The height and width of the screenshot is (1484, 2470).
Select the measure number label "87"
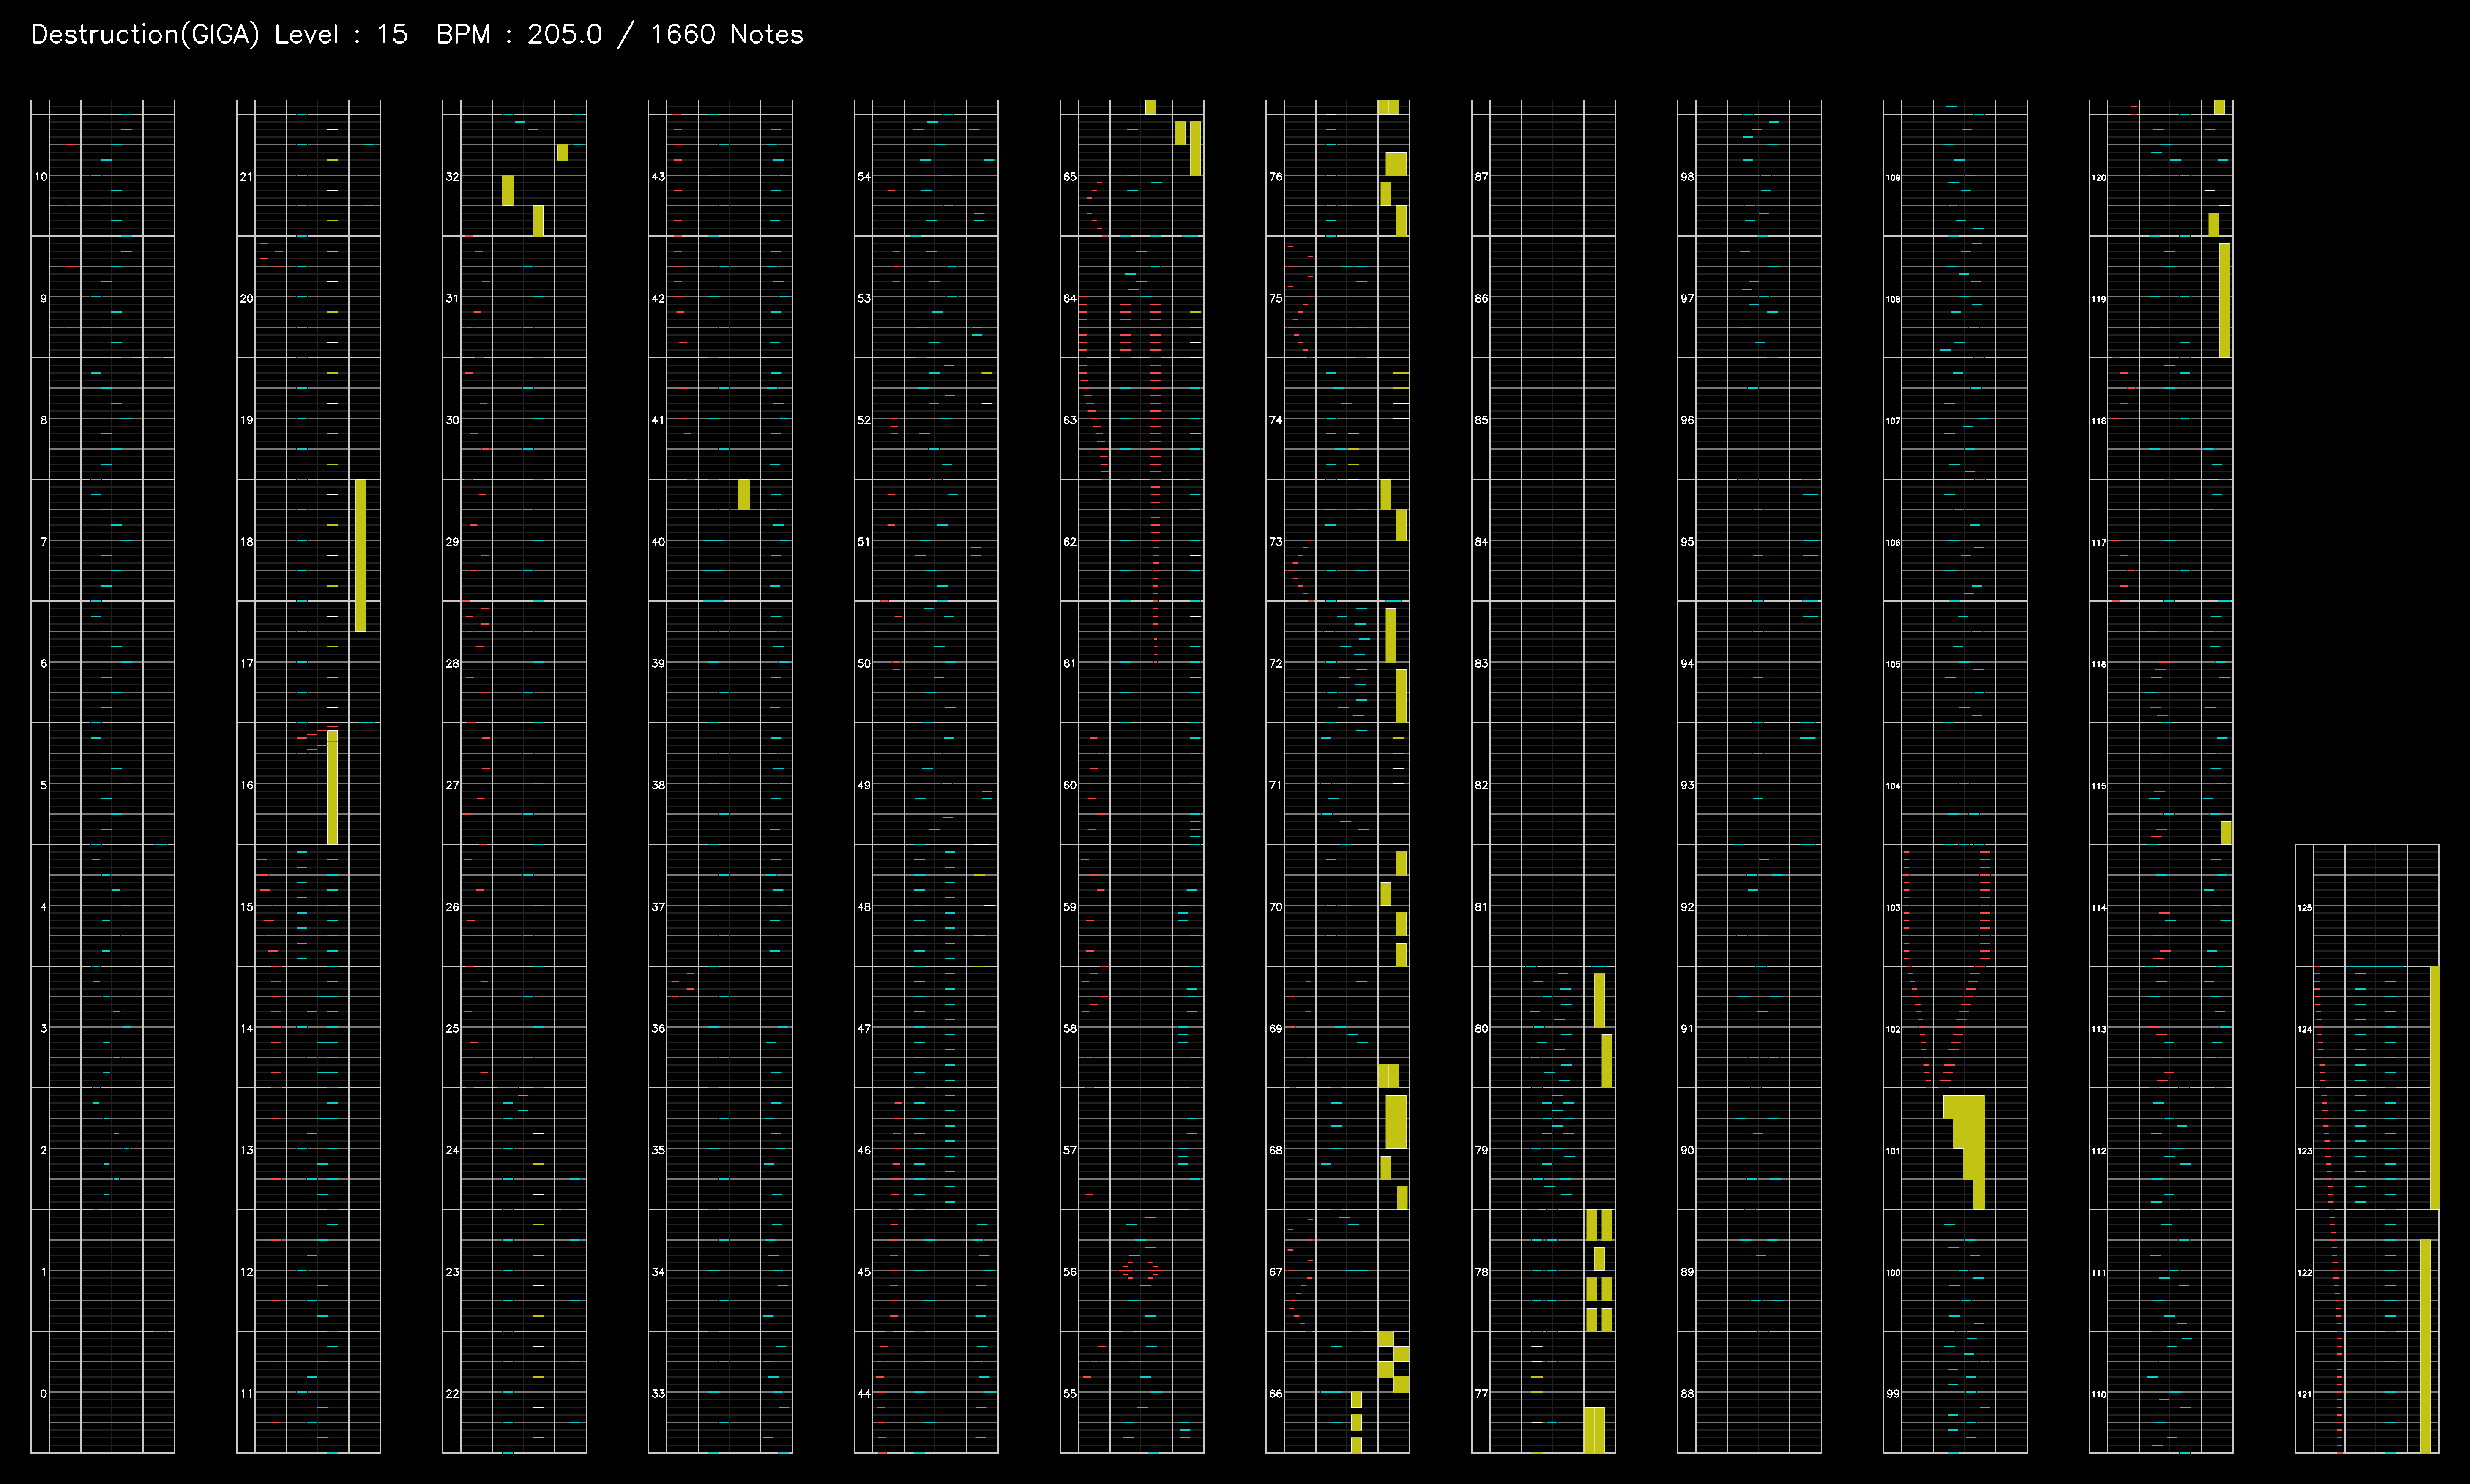[x=1482, y=177]
